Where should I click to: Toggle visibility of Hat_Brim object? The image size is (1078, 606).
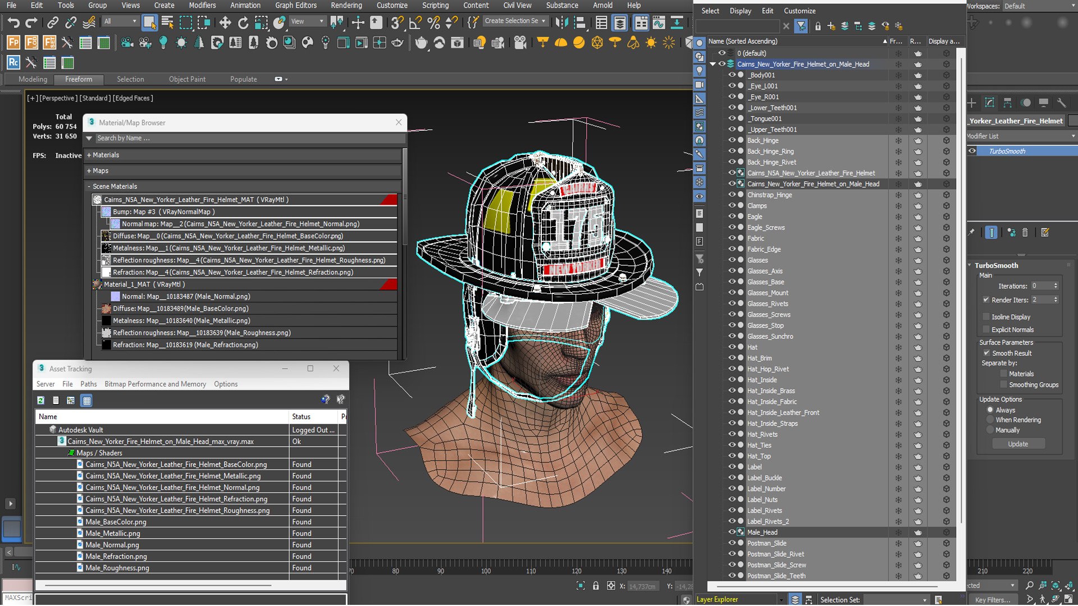(x=732, y=358)
